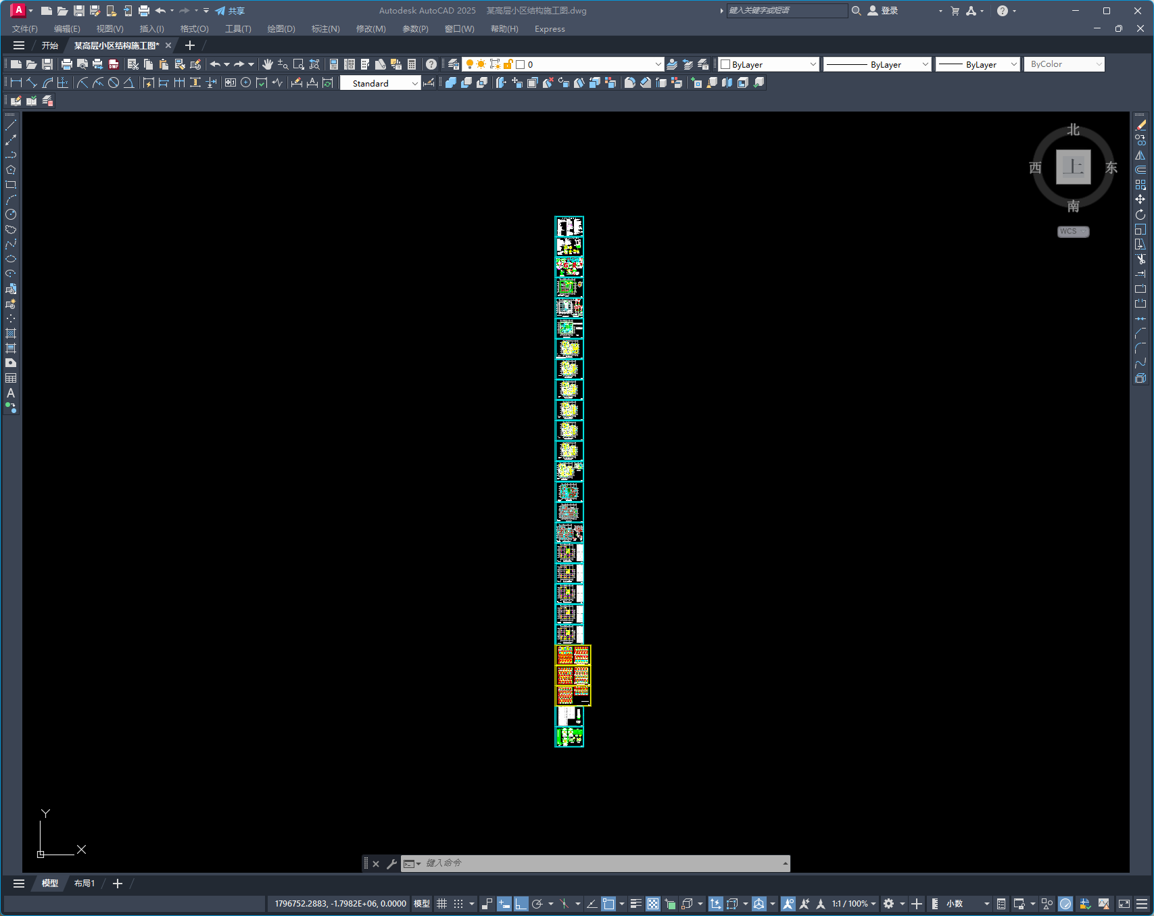Open the QuickCalc calculator icon
The width and height of the screenshot is (1154, 916).
click(412, 64)
